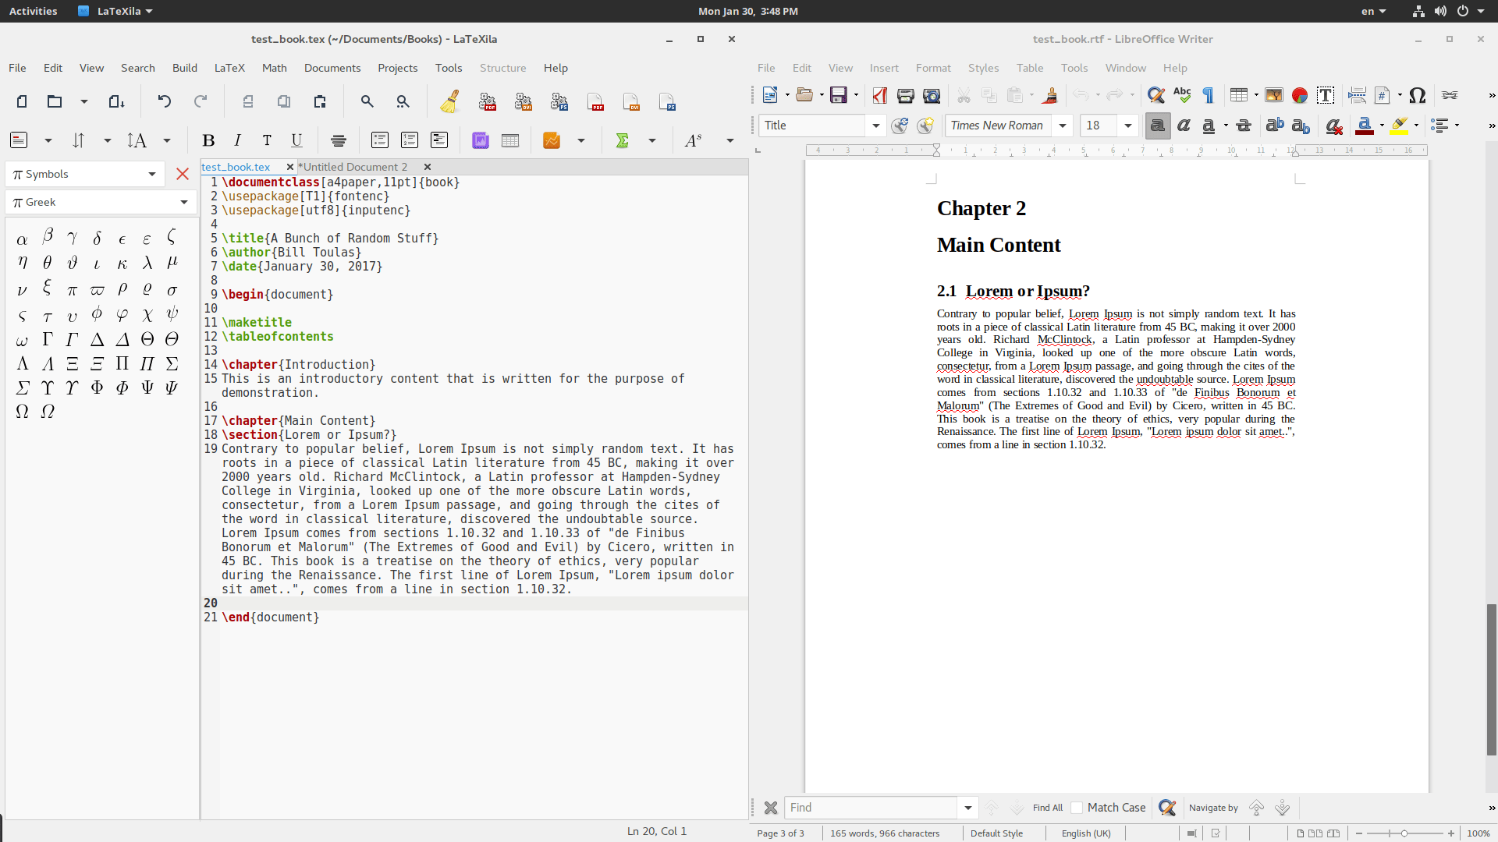Click Find All button in find bar
The width and height of the screenshot is (1498, 842).
[1047, 807]
